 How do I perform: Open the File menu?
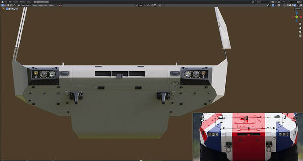pos(6,2)
